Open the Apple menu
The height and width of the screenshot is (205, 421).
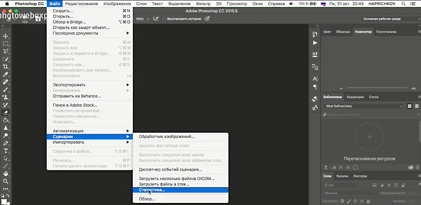7,4
